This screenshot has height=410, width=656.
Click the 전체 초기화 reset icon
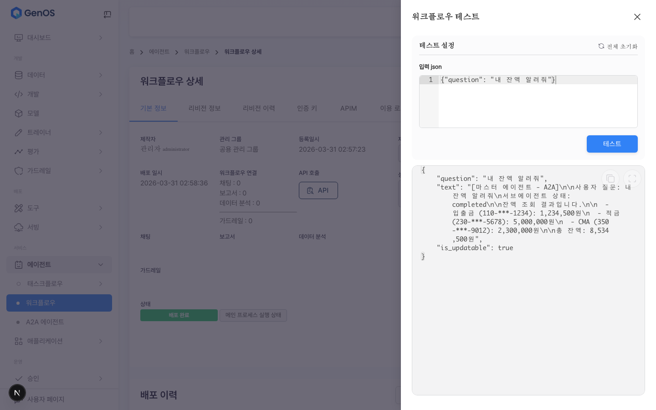[601, 46]
